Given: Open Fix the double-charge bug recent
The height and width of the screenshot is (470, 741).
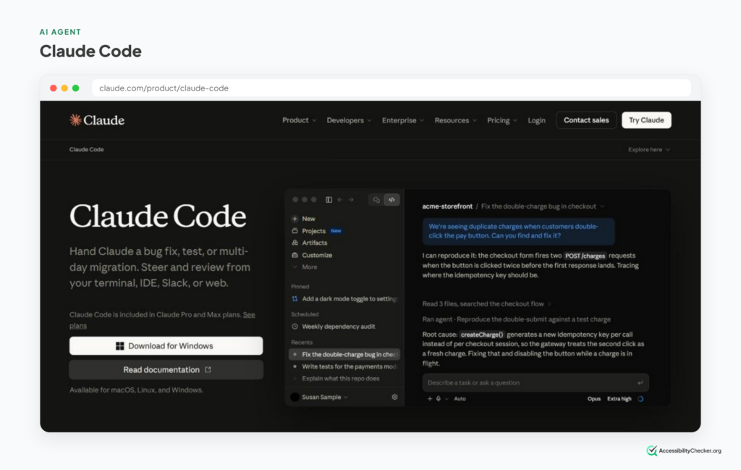Looking at the screenshot, I should (345, 354).
